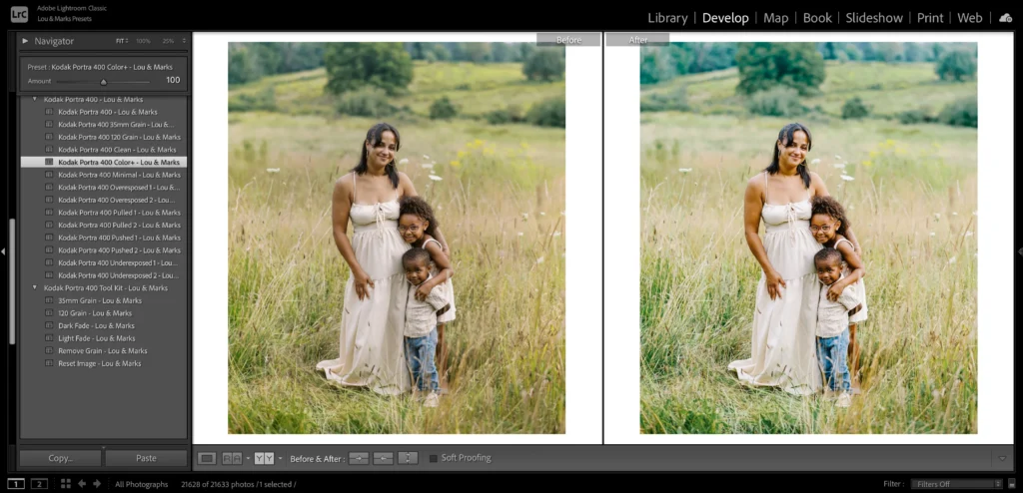The height and width of the screenshot is (493, 1023).
Task: Click preset icon beside Kodak Portra 400 Pulled 2
Action: point(49,225)
